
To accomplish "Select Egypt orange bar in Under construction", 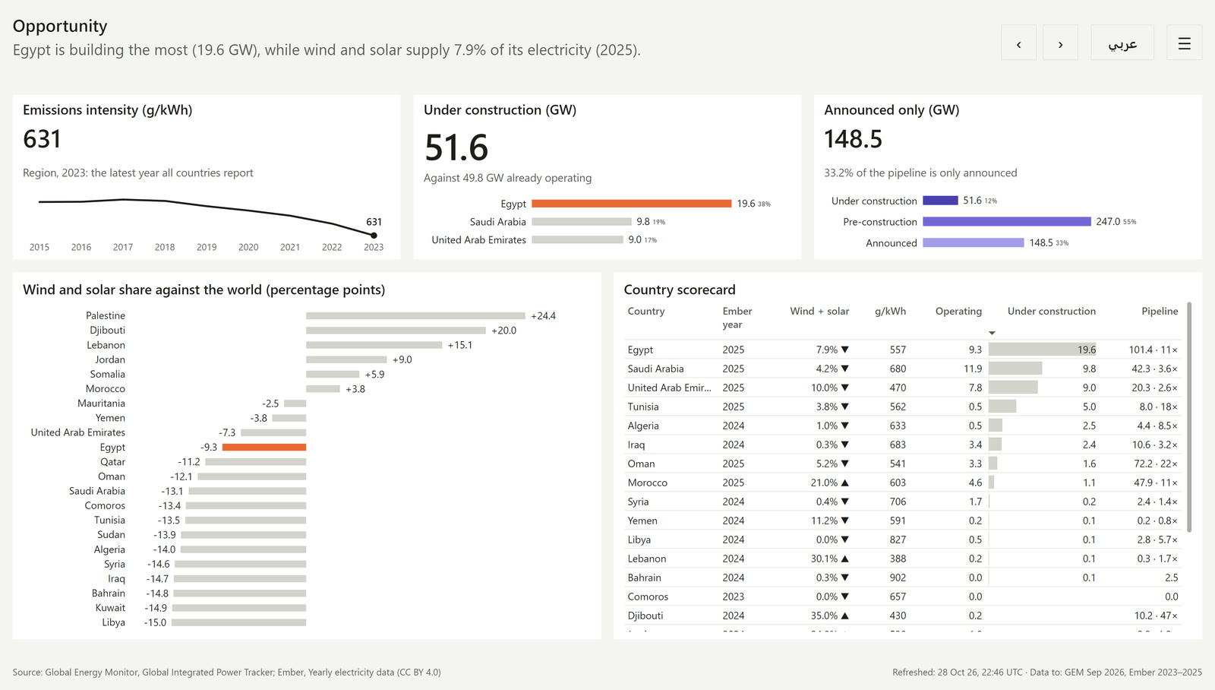I will pyautogui.click(x=632, y=204).
